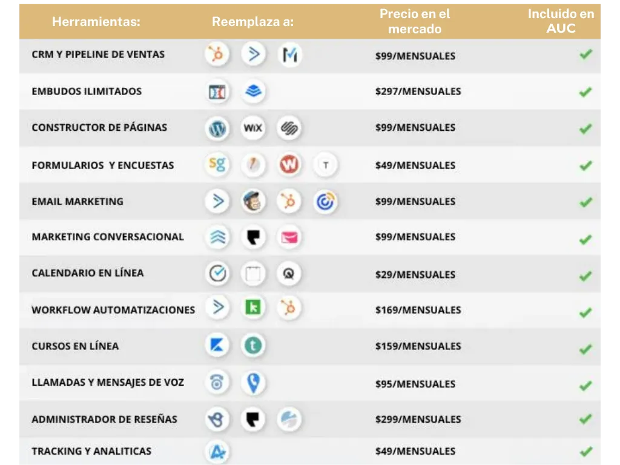Click the green checkmark for Administrador de Reseñas
620x465 pixels.
coord(585,419)
